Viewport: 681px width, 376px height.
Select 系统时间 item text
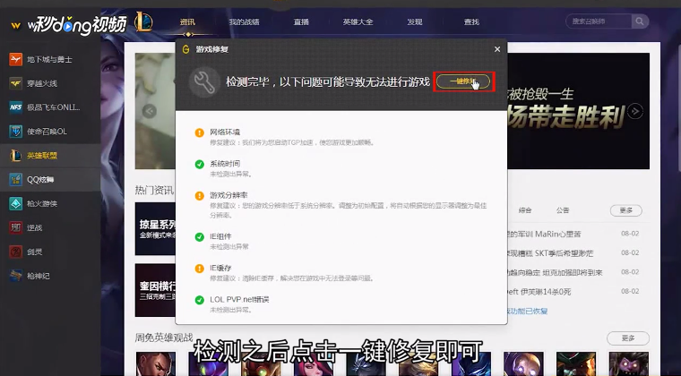225,164
